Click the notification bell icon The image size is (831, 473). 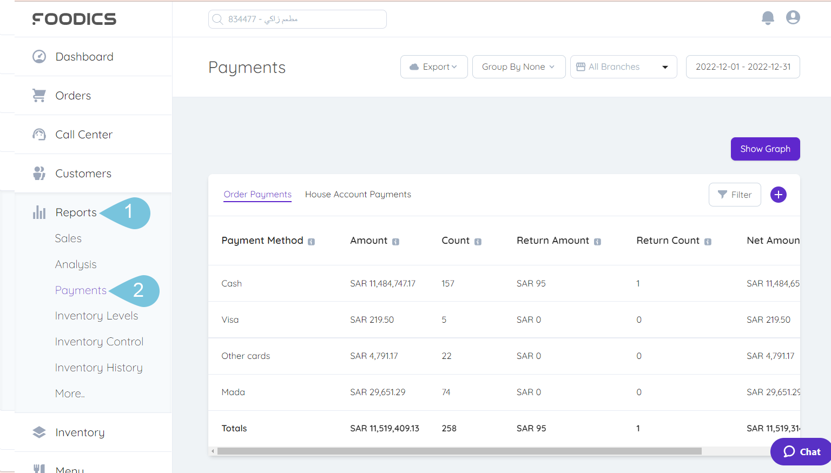click(x=768, y=17)
